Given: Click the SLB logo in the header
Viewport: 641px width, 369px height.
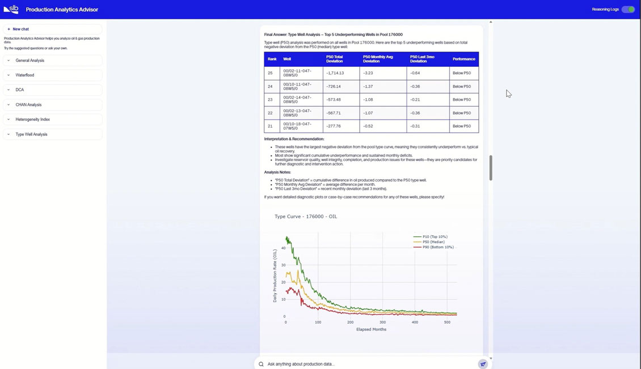Looking at the screenshot, I should [x=11, y=9].
